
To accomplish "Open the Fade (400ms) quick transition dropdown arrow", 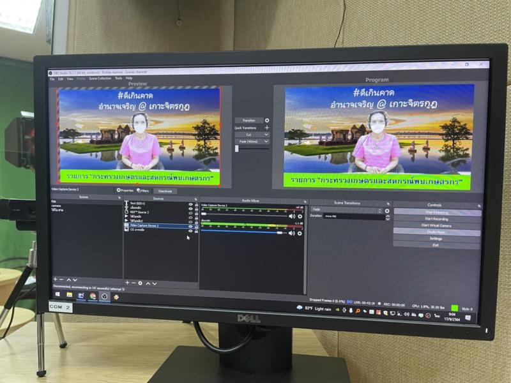I will click(266, 141).
